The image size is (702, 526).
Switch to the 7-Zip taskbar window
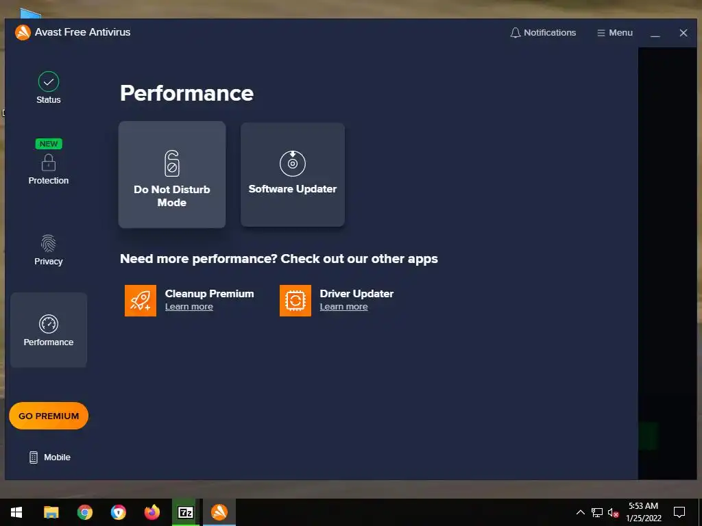pos(185,512)
